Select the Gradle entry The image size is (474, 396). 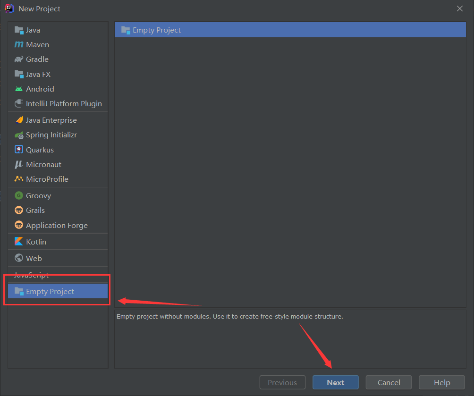click(58, 59)
